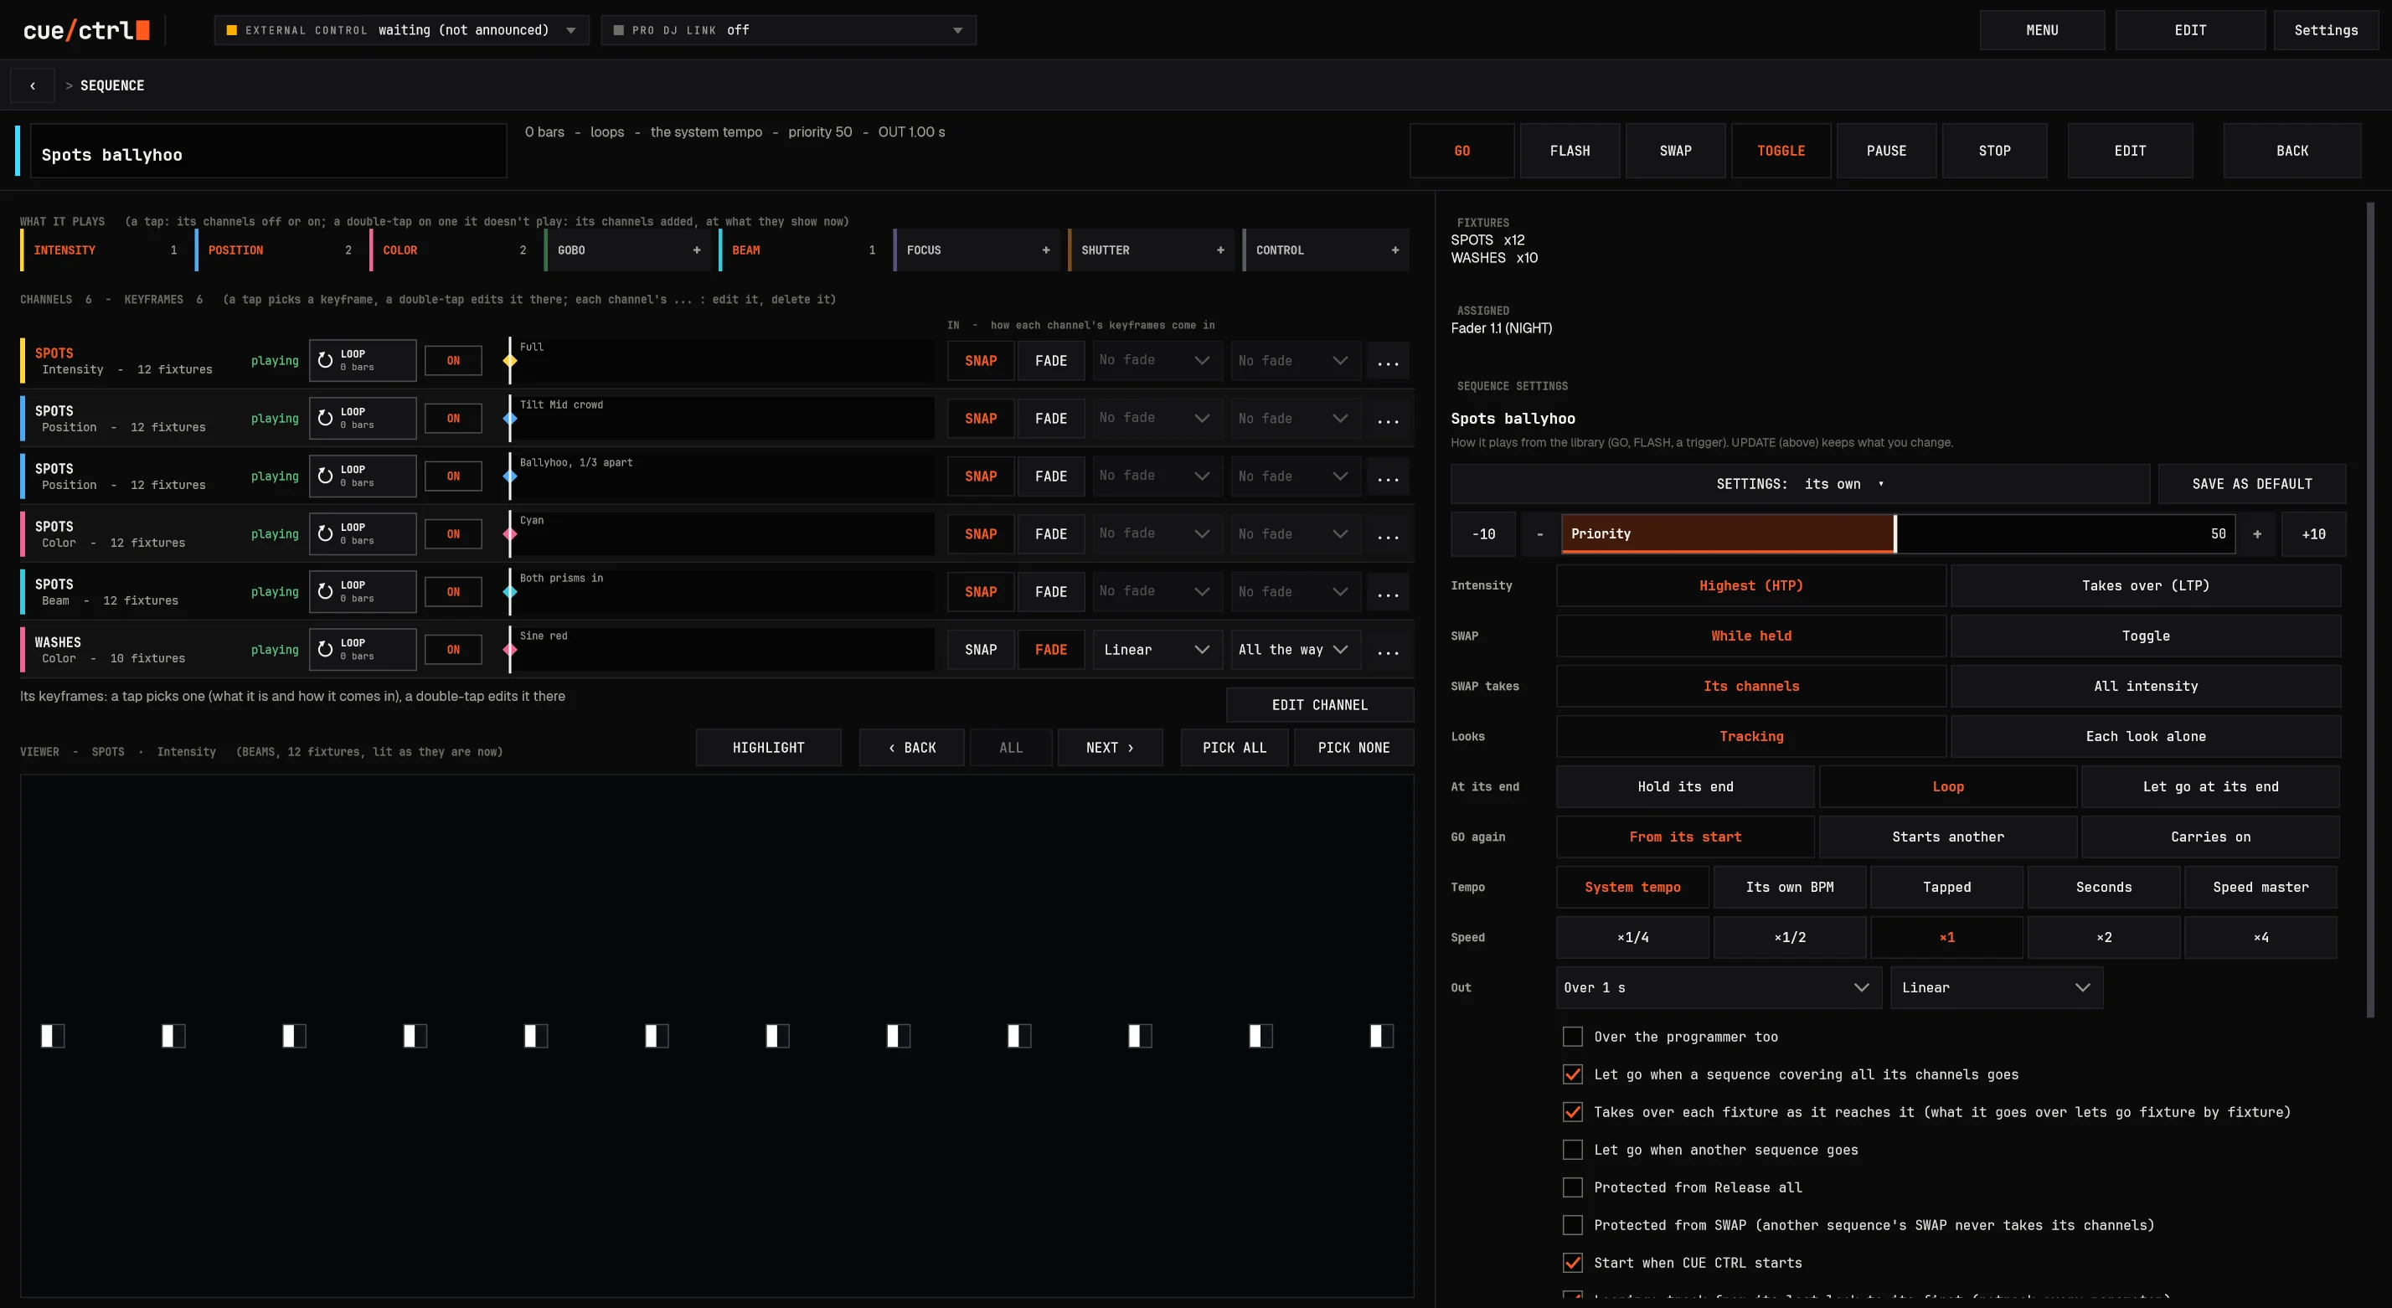The image size is (2392, 1308).
Task: Select the last fixture beam in the viewer
Action: [1382, 1036]
